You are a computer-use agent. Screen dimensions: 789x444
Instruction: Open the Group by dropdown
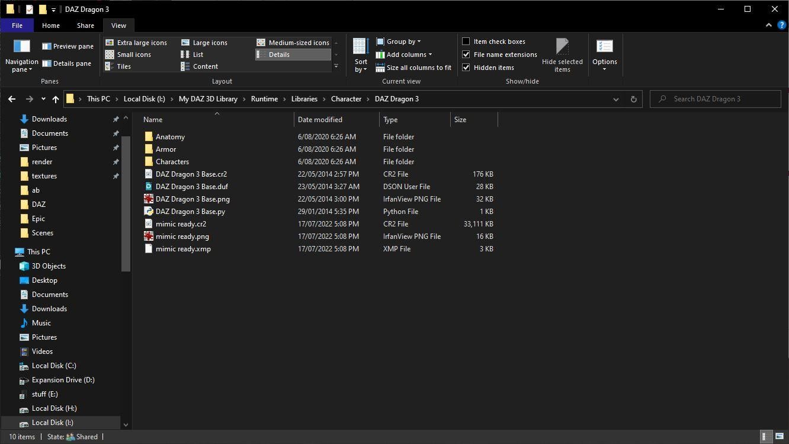[398, 41]
